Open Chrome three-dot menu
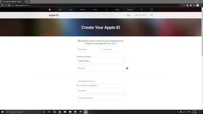 [201, 5]
